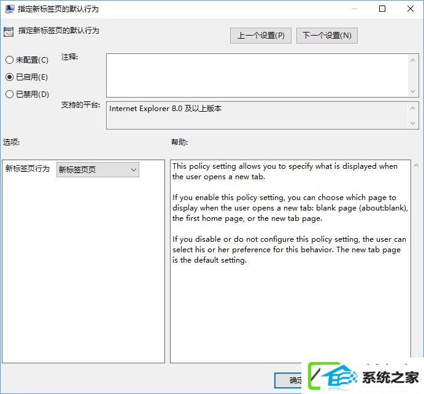The width and height of the screenshot is (424, 394).
Task: Click the up arrow in comment box scrollbar
Action: 412,60
